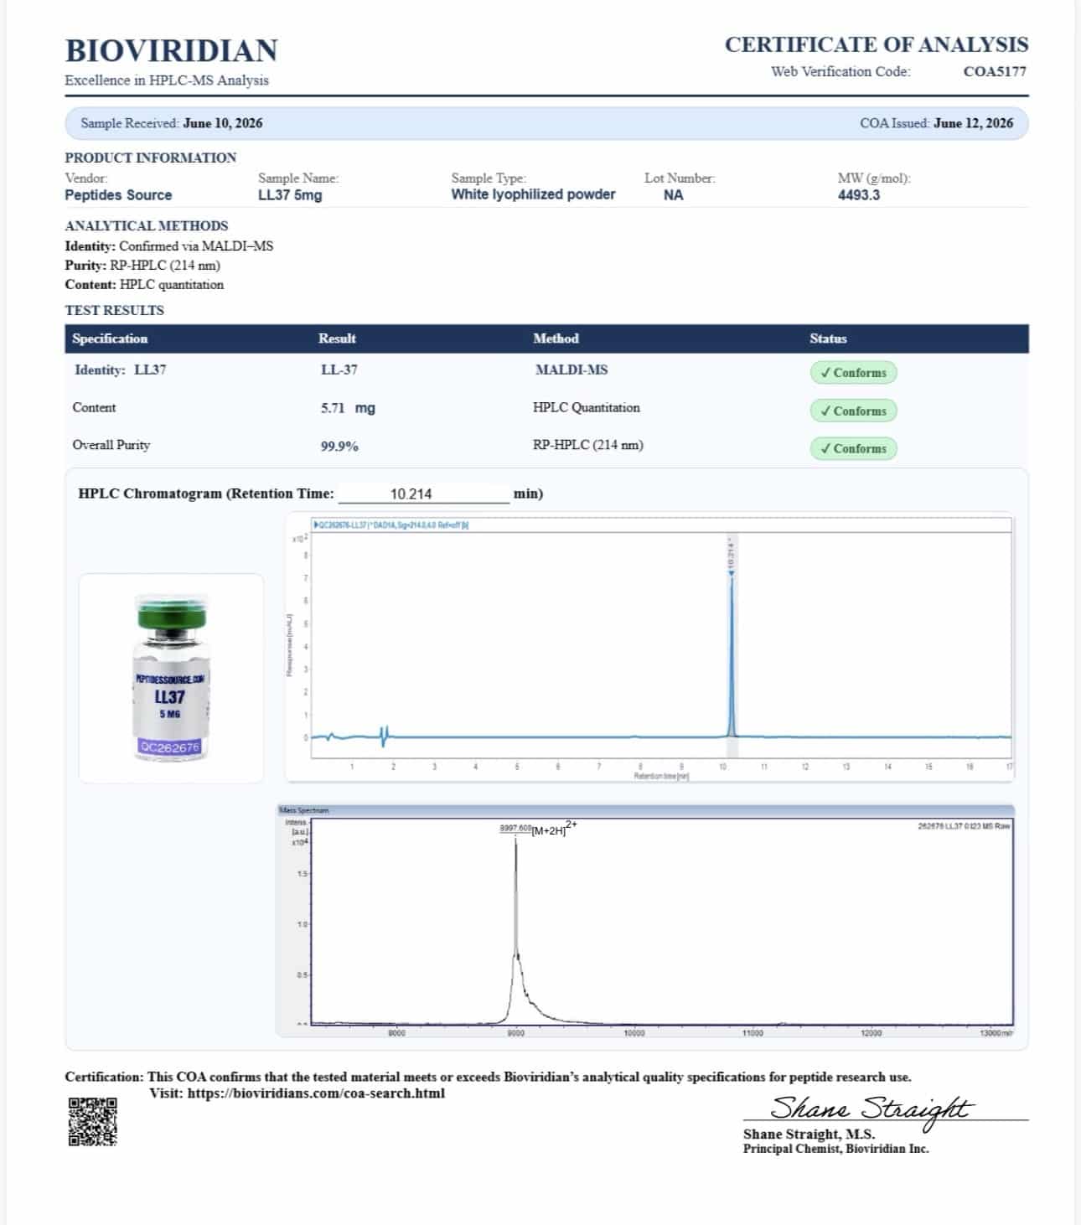The width and height of the screenshot is (1081, 1225).
Task: Click the blue triangle marker above HPLC peak
Action: (x=732, y=573)
